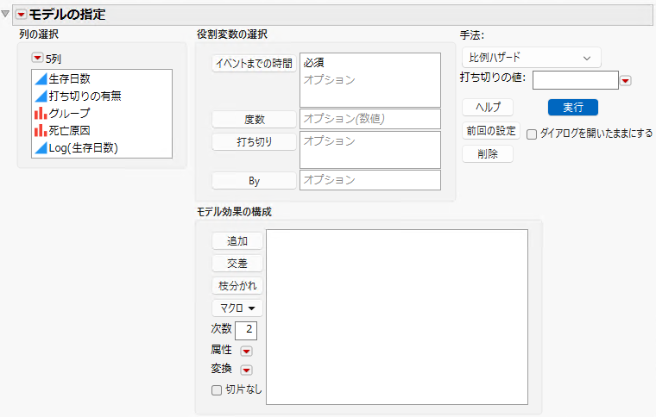
Task: Click the continuous icon of Log(生存日数)
Action: pyautogui.click(x=41, y=148)
